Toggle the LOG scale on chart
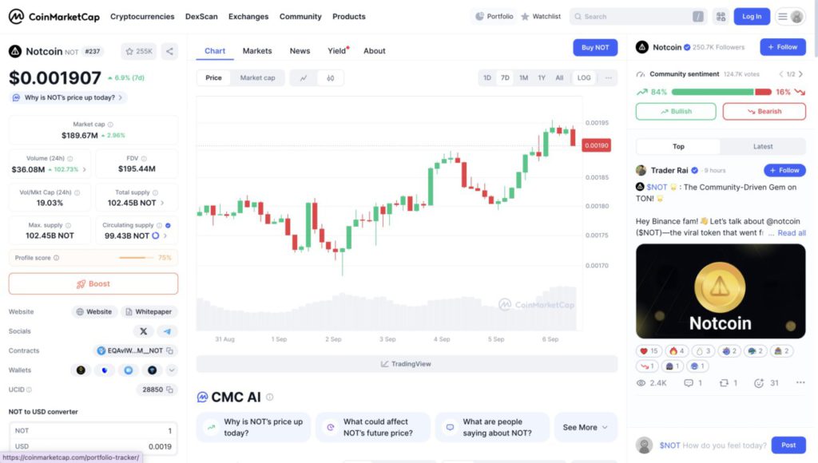Screen dimensions: 818x463 click(x=584, y=78)
